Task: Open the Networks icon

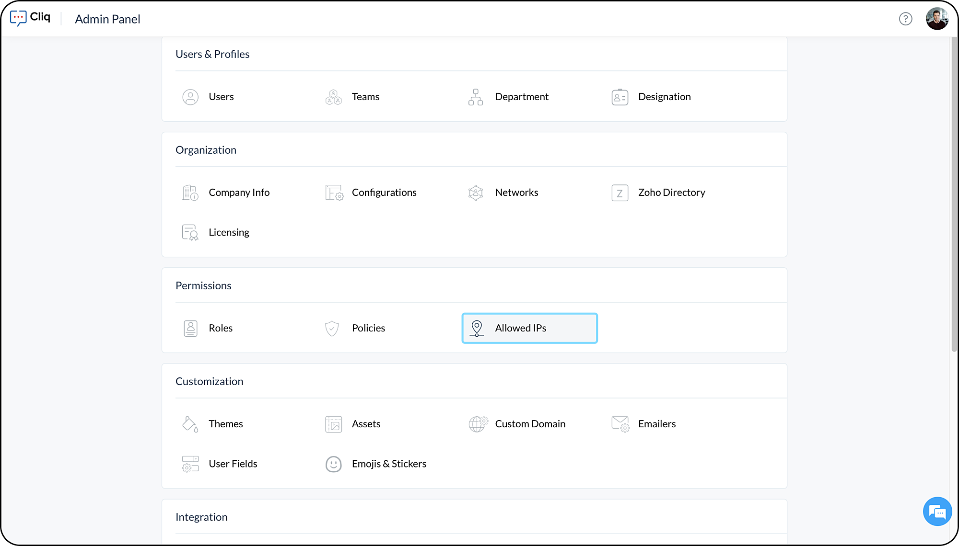Action: pyautogui.click(x=476, y=193)
